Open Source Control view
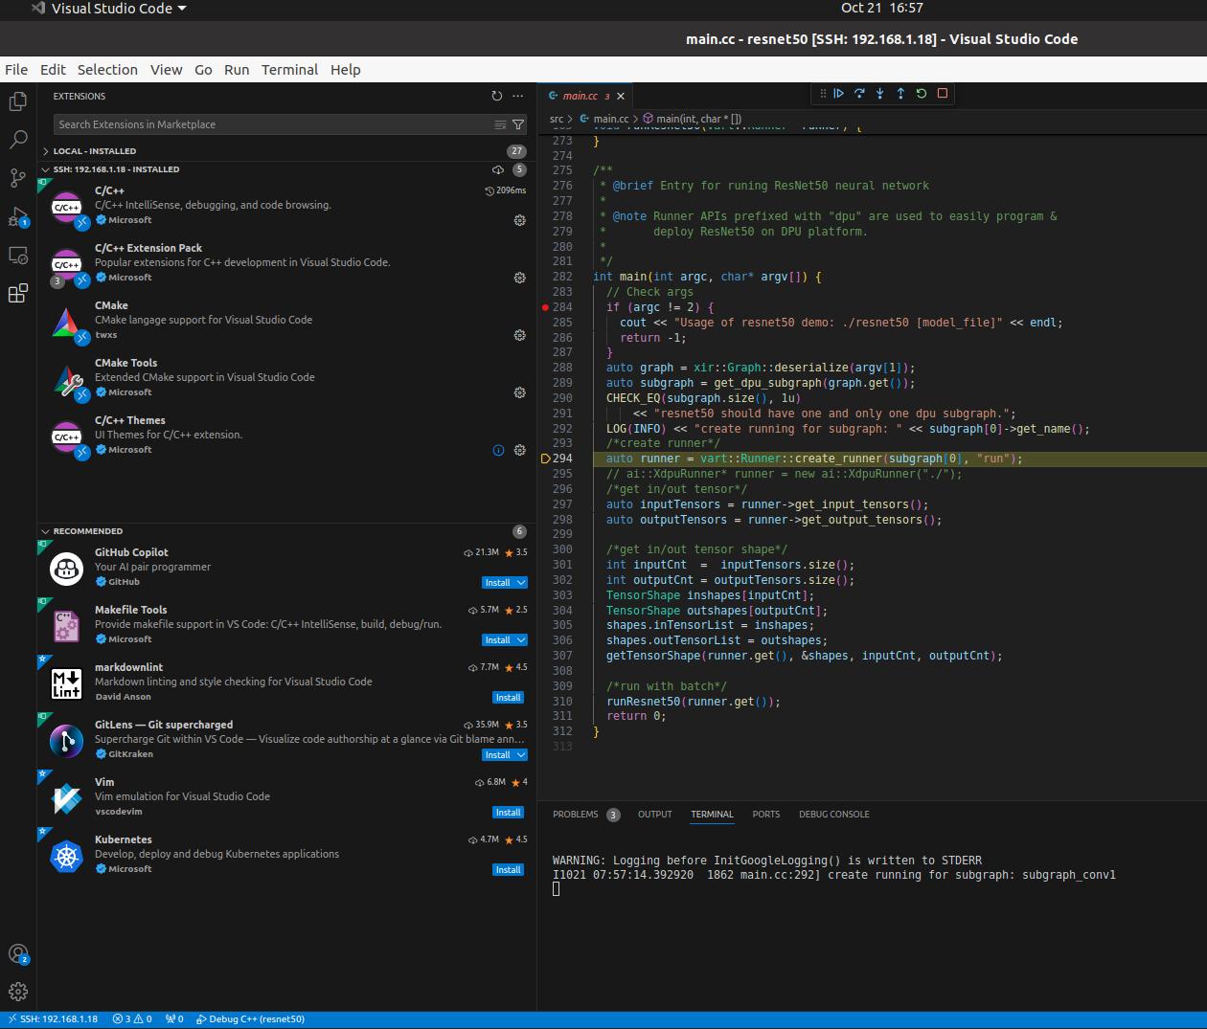Image resolution: width=1207 pixels, height=1029 pixels. (17, 178)
